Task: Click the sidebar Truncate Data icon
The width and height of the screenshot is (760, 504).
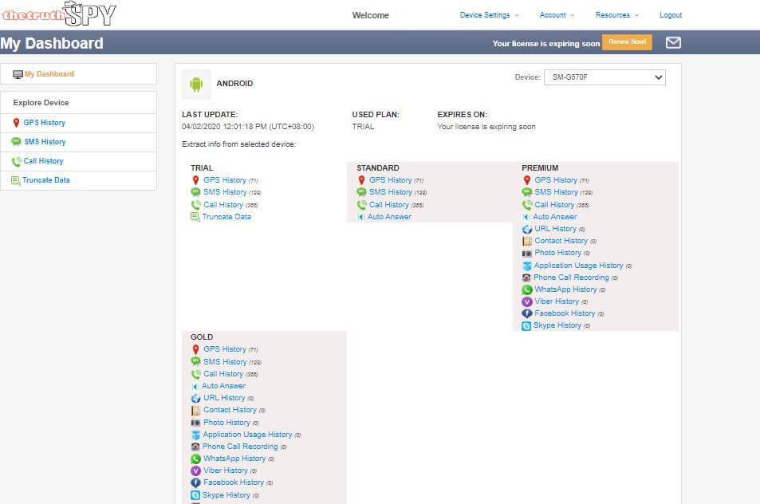Action: [x=15, y=180]
